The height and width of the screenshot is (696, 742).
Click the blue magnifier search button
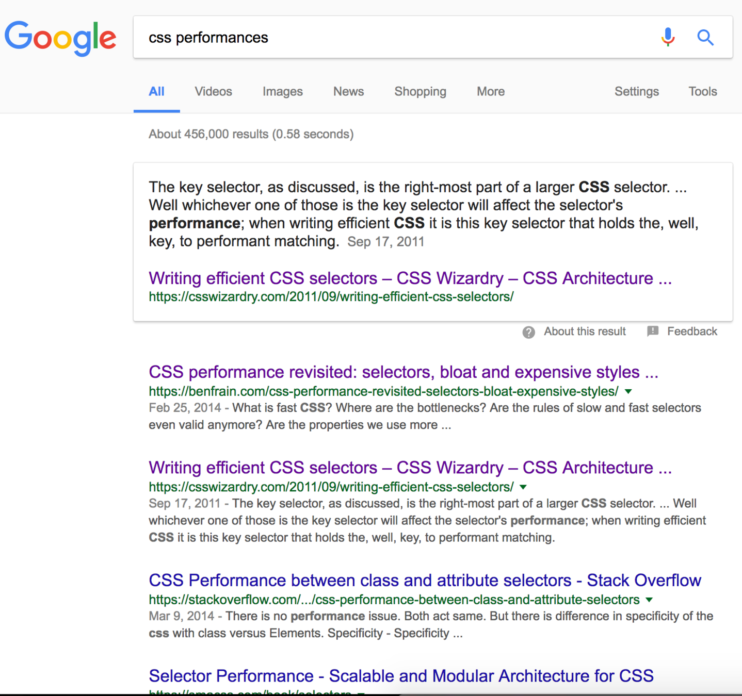705,37
